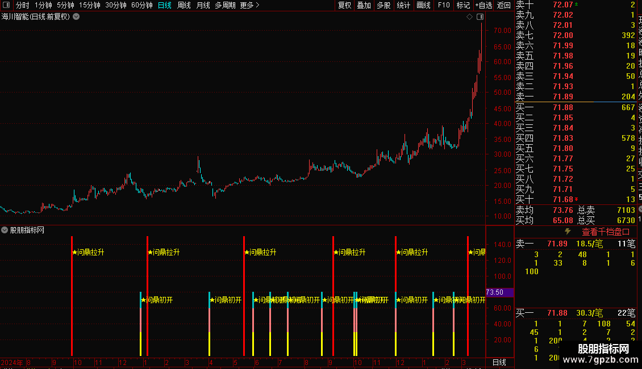This screenshot has height=369, width=642.
Task: Click the lightning bolt icon
Action: tap(568, 232)
